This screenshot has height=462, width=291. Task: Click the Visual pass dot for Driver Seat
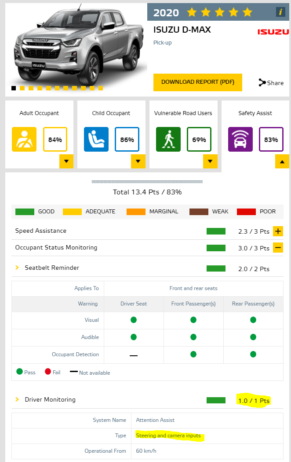pyautogui.click(x=134, y=320)
